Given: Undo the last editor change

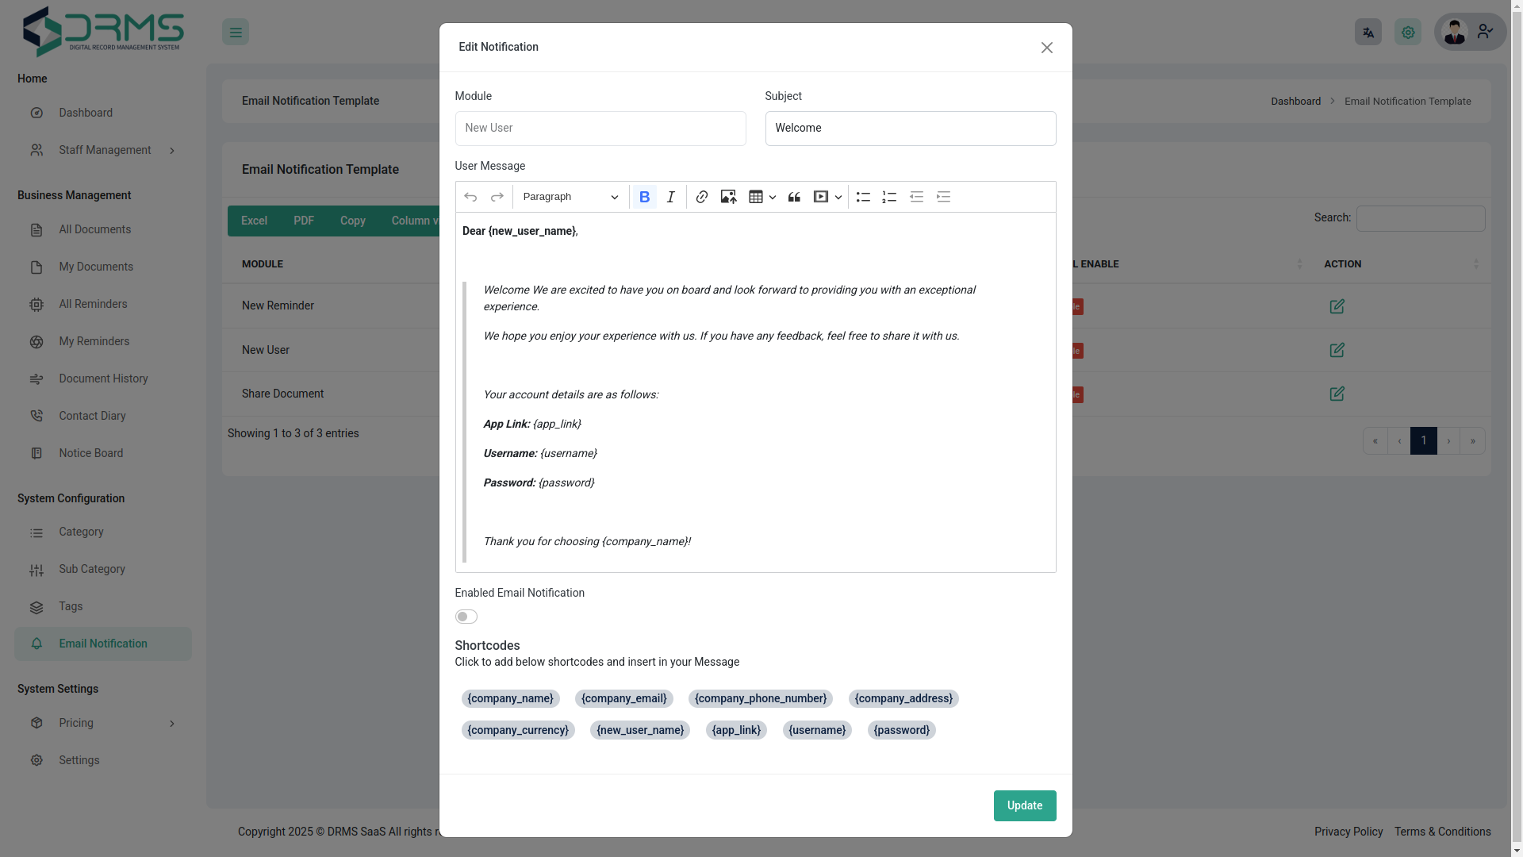Looking at the screenshot, I should 470,197.
